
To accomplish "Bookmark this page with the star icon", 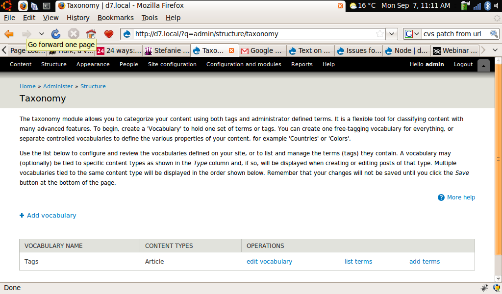I will pyautogui.click(x=380, y=34).
